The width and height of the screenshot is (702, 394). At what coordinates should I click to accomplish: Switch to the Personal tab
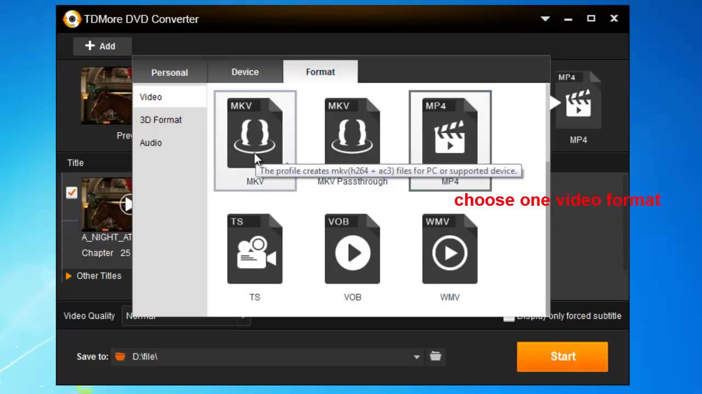point(169,72)
